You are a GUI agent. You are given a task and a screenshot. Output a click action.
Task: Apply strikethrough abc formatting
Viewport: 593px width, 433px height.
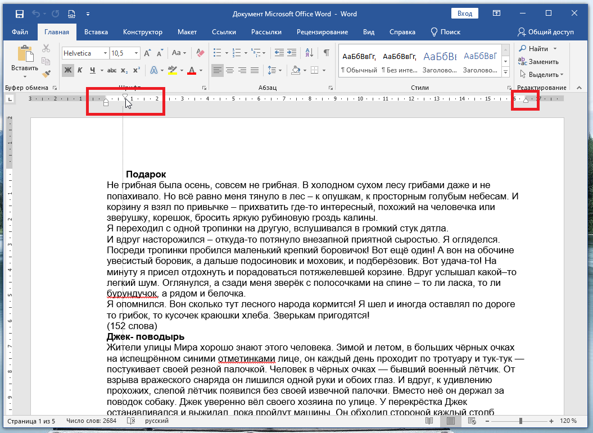pos(112,70)
